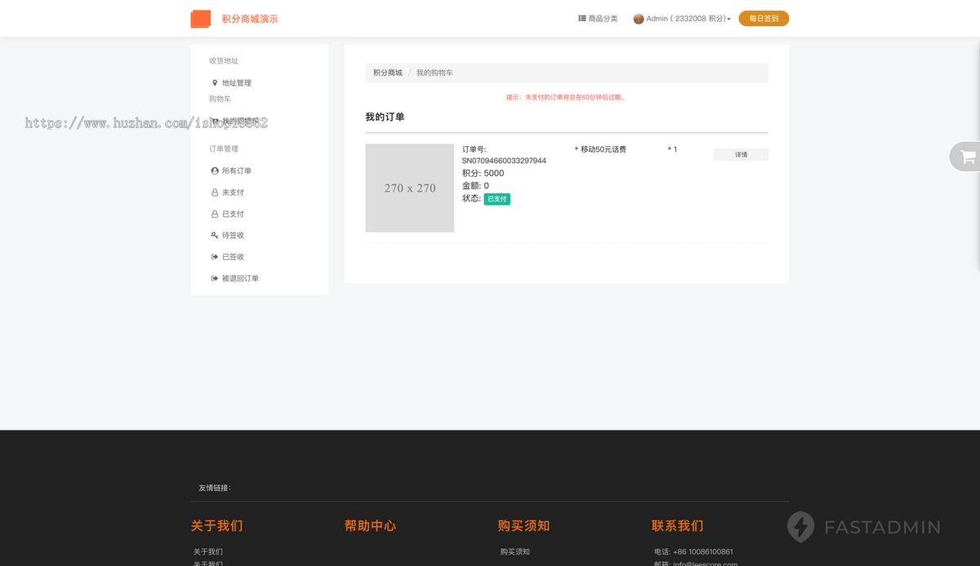Click the orange site logo square
This screenshot has height=566, width=980.
click(x=200, y=19)
